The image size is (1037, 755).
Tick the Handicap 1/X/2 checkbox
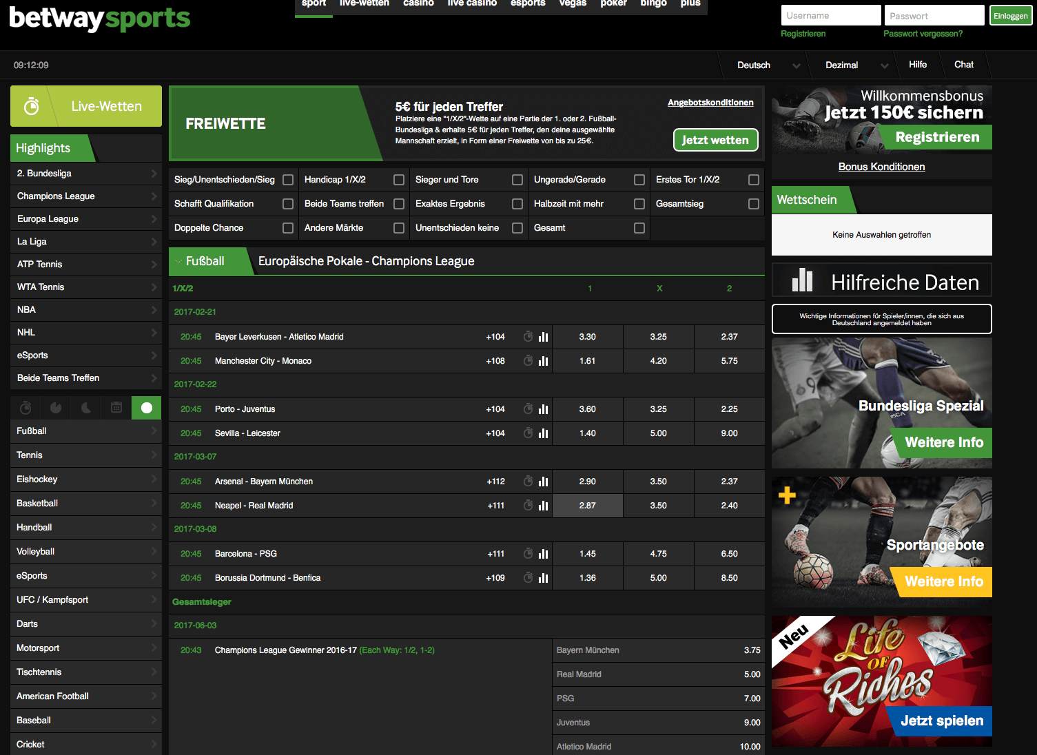point(399,180)
